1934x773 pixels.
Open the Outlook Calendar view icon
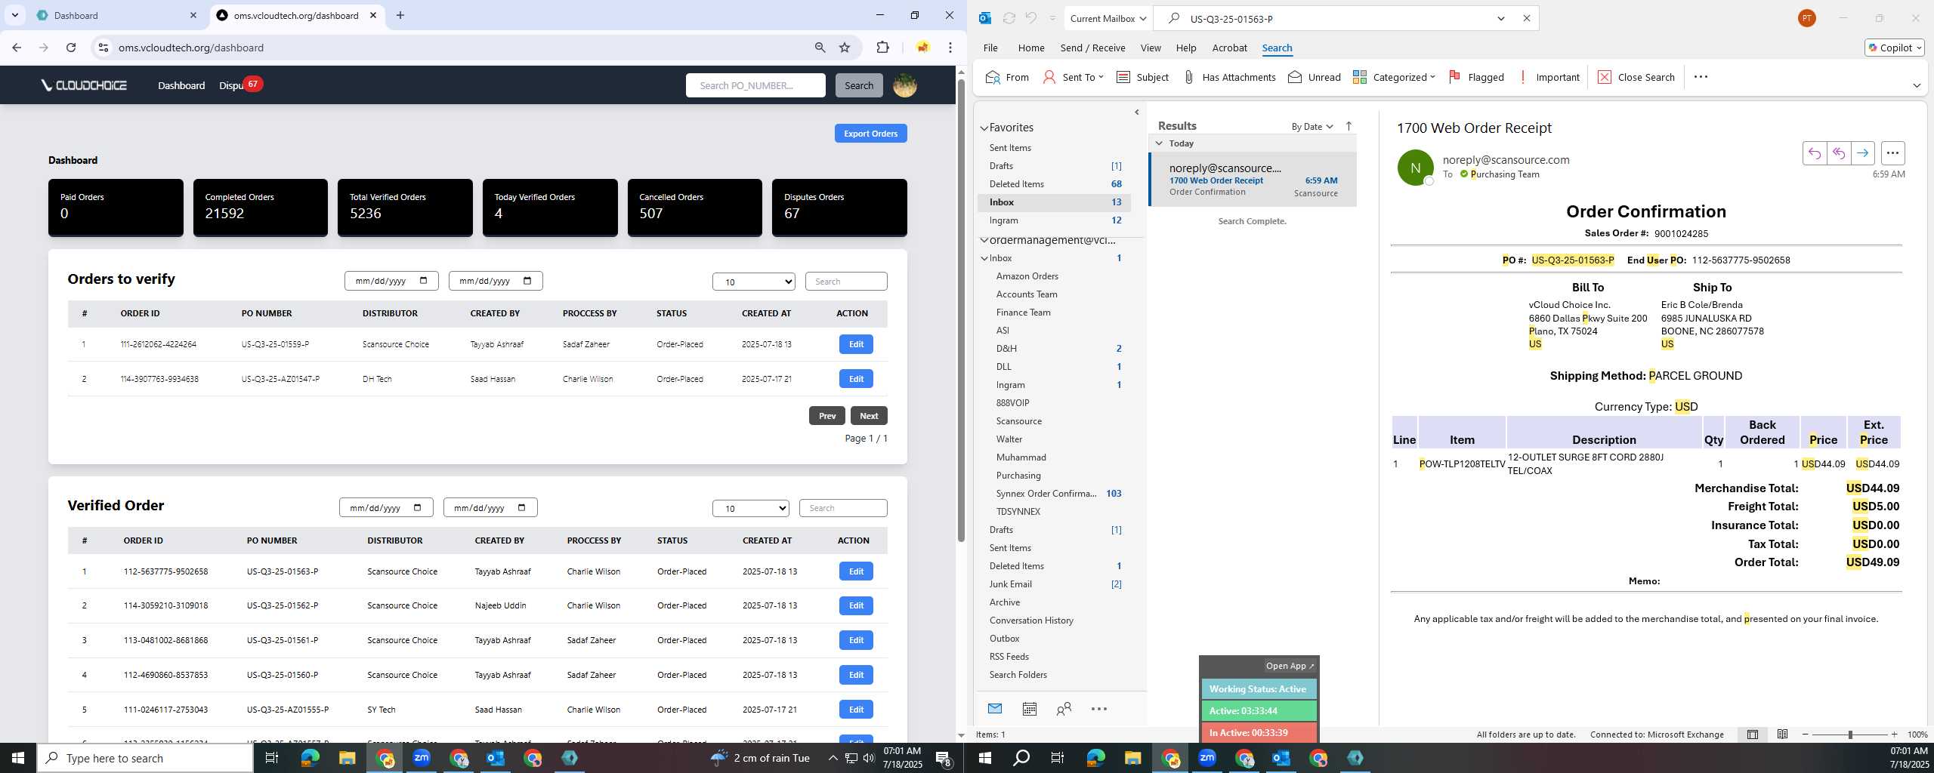[x=1029, y=709]
